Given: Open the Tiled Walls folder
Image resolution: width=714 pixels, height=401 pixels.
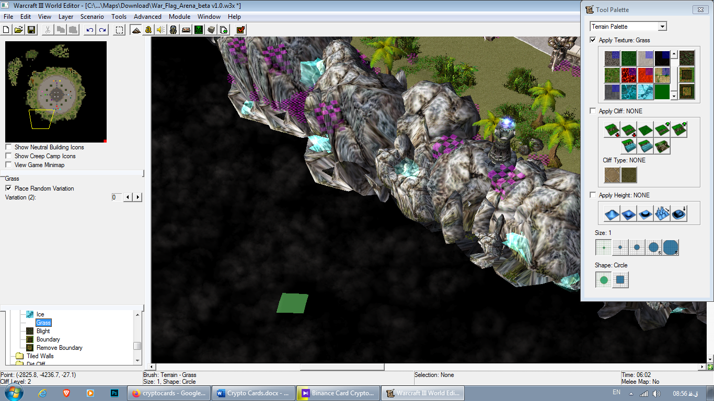Looking at the screenshot, I should click(x=40, y=356).
